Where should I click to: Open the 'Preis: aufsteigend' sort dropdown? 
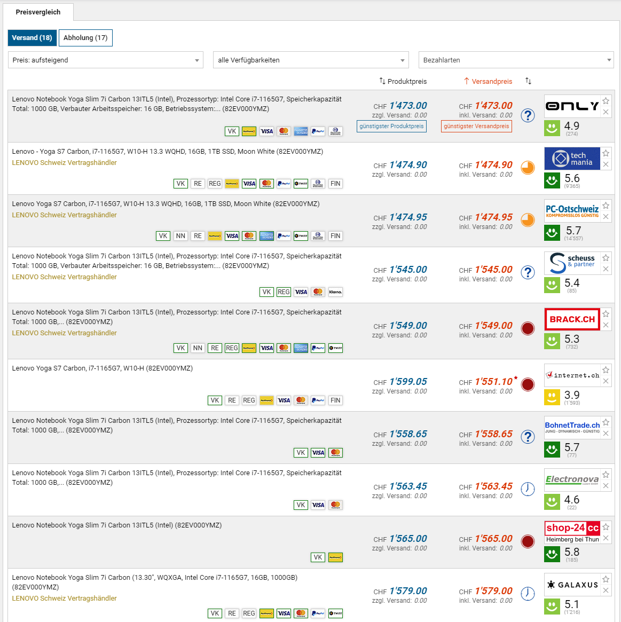pos(106,60)
